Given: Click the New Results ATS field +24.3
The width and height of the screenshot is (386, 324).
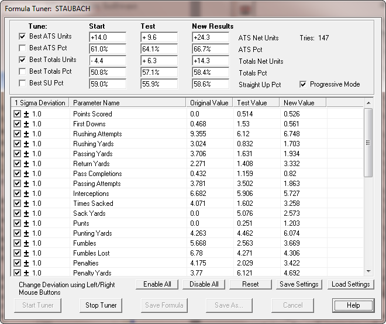Looking at the screenshot, I should 211,37.
